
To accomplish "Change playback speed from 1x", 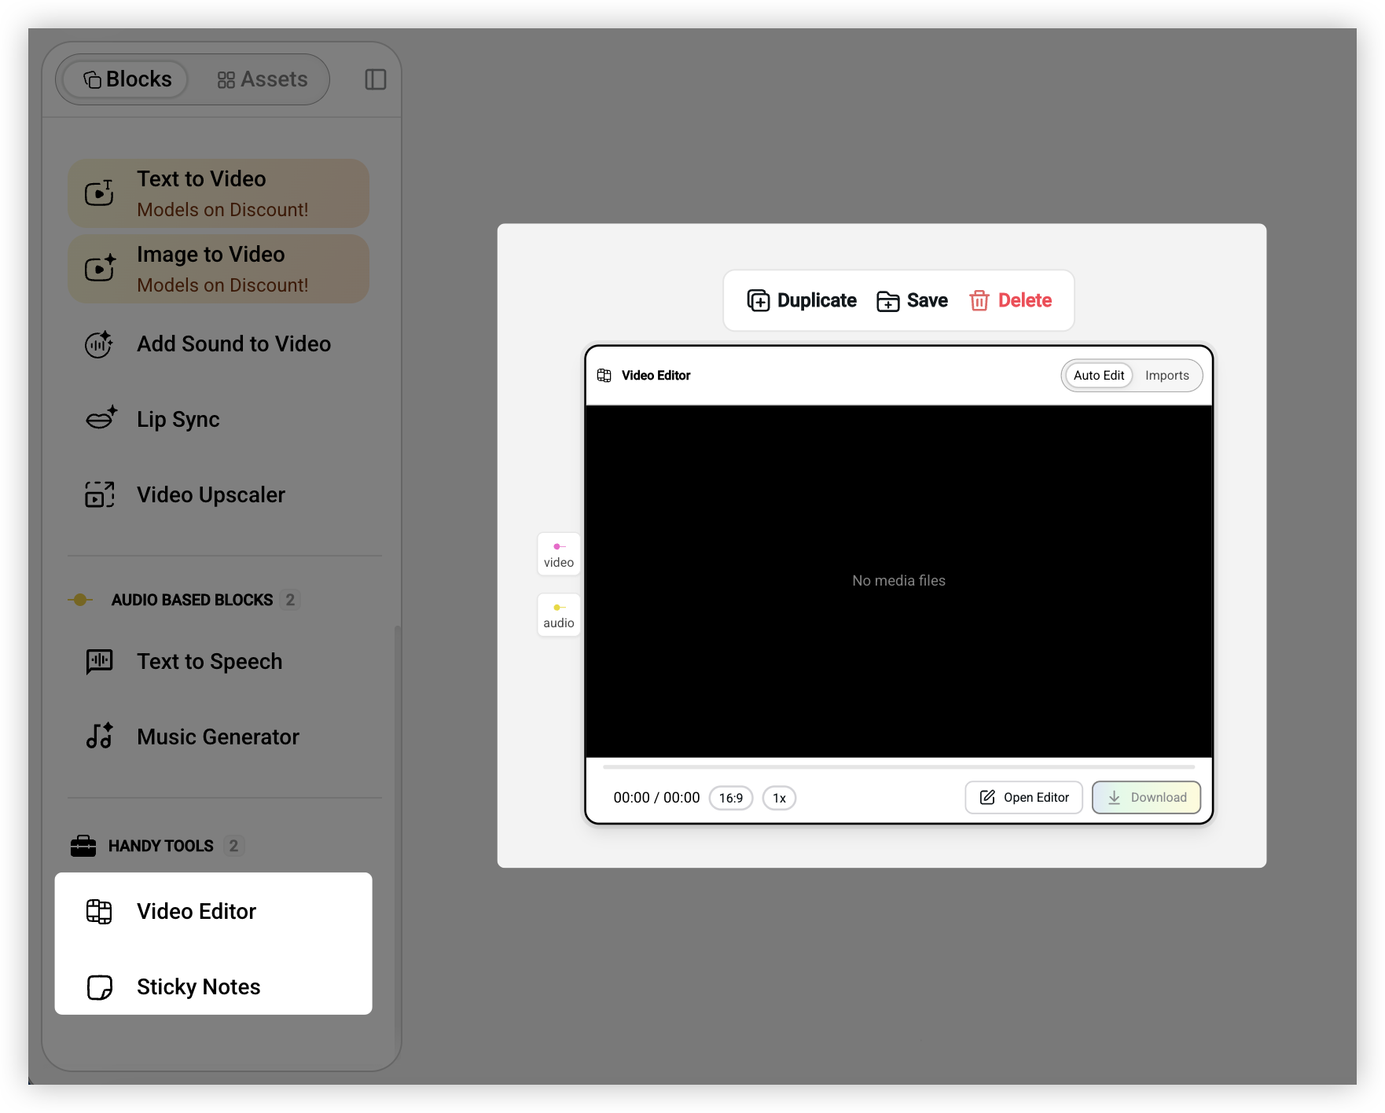I will (x=779, y=798).
